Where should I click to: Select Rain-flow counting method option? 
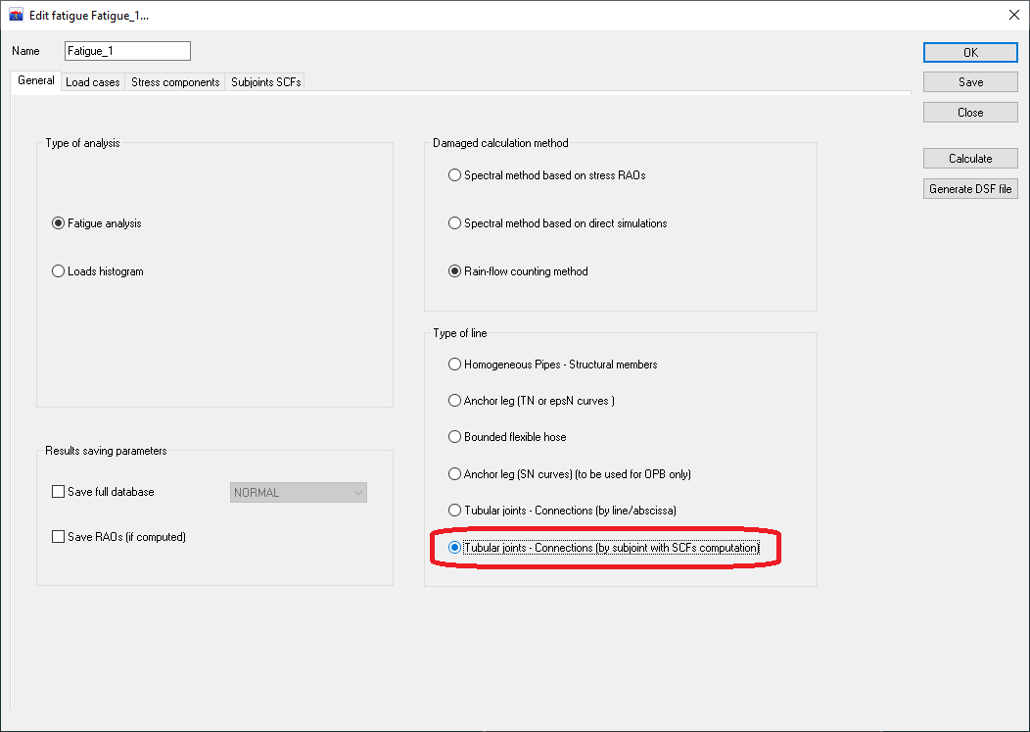pos(454,271)
